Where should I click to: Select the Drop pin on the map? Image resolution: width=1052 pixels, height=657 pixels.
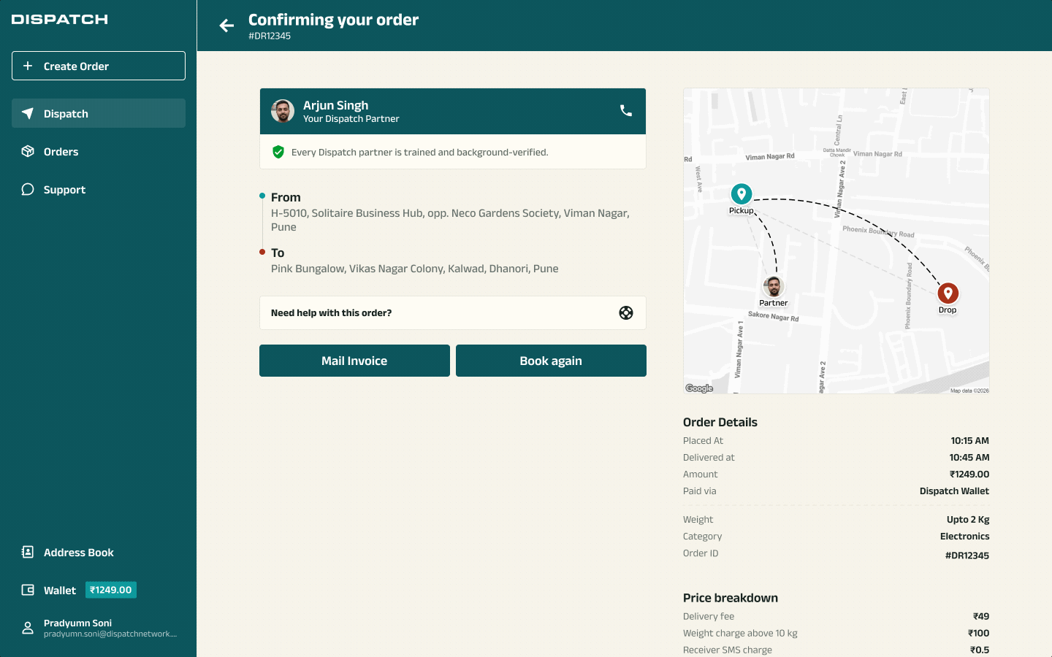pyautogui.click(x=948, y=293)
